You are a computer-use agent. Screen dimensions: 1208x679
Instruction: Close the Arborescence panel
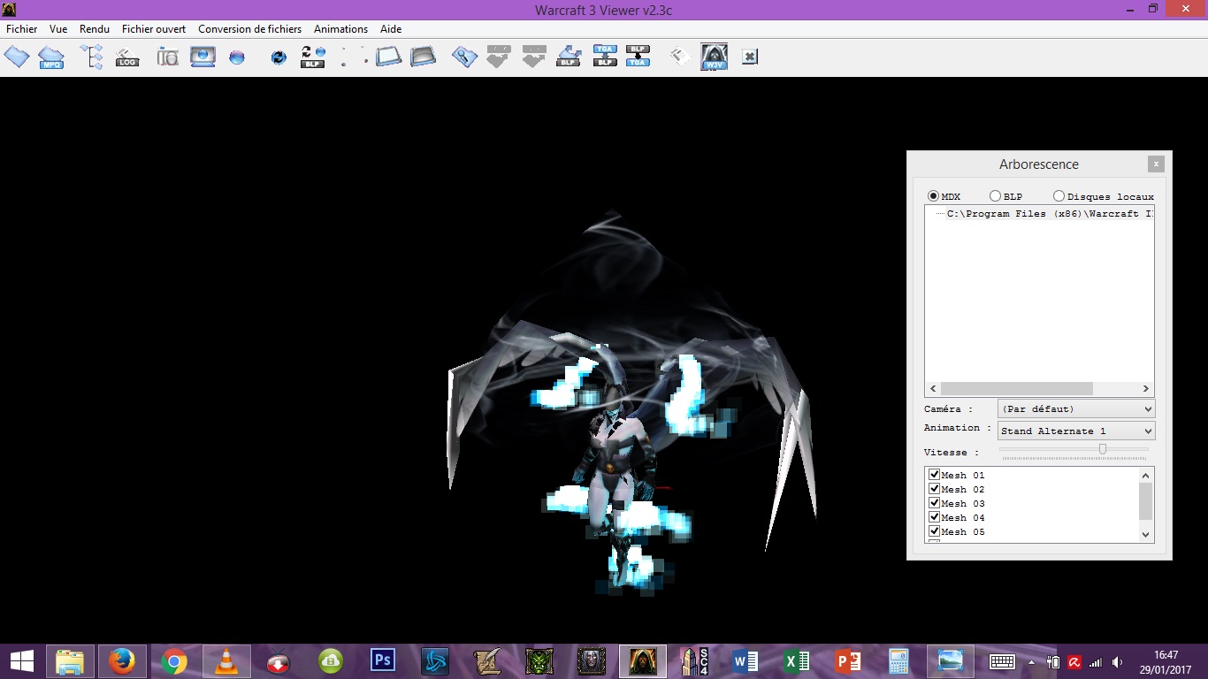[1156, 164]
